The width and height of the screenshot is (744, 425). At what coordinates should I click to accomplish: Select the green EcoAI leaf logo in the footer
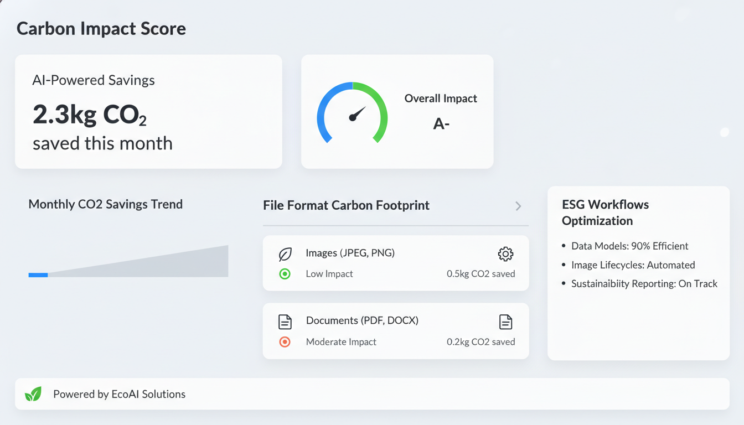pyautogui.click(x=33, y=394)
